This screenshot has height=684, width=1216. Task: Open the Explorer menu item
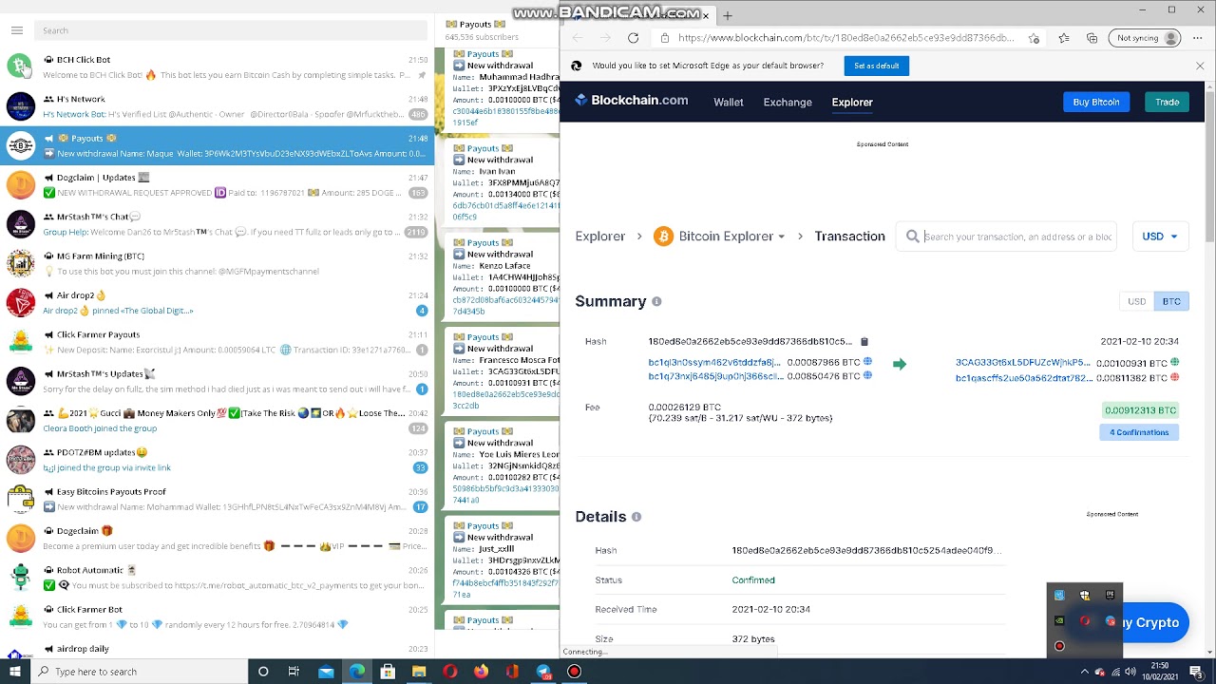(x=852, y=102)
